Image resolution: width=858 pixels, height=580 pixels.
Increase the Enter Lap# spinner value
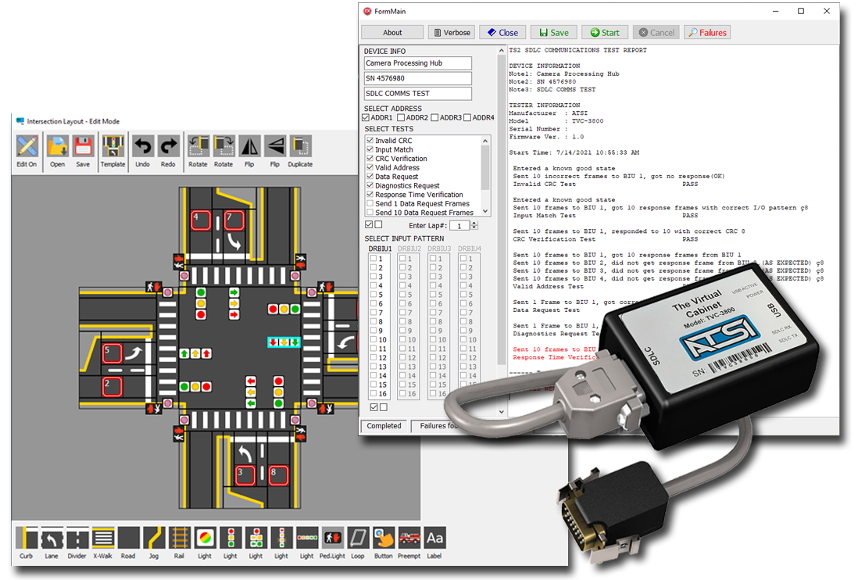click(475, 223)
